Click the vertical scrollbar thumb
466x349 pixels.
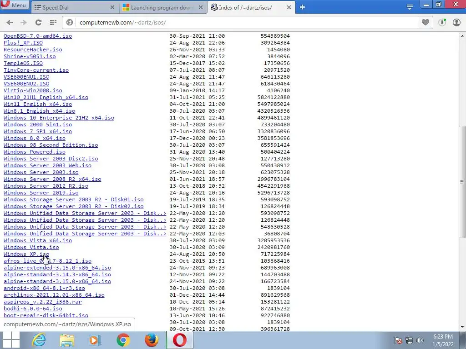(462, 182)
